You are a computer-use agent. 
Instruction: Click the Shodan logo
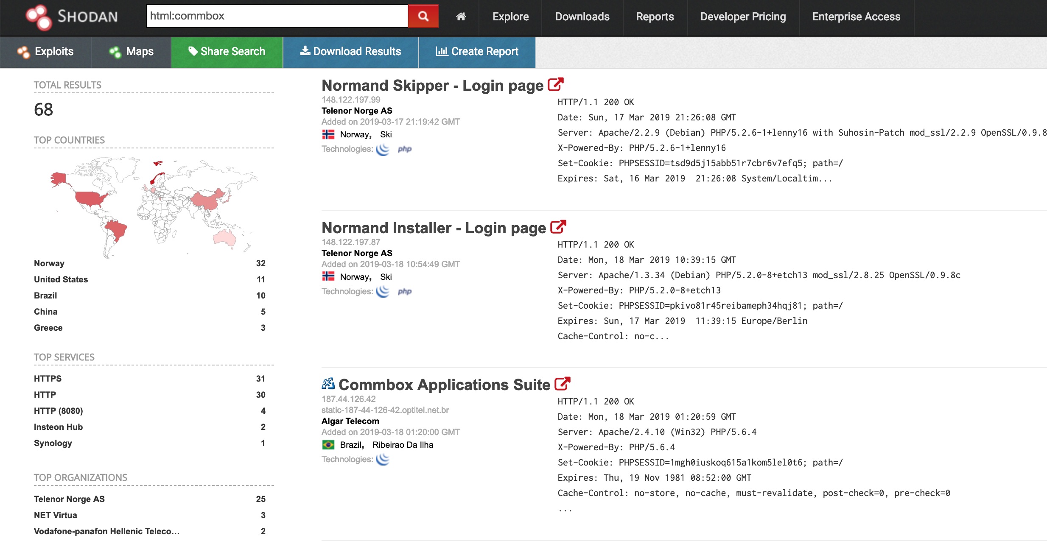[x=71, y=17]
